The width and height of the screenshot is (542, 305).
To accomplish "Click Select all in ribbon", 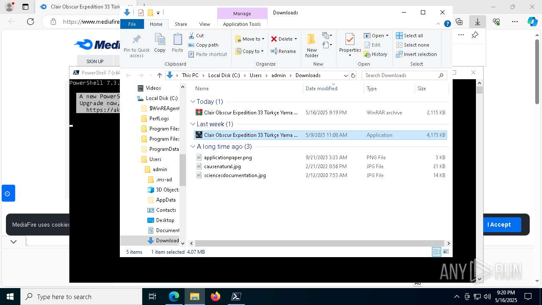I will (409, 36).
